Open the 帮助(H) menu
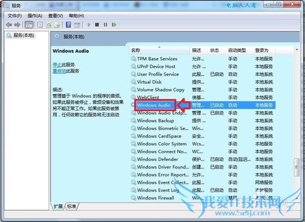 point(76,16)
